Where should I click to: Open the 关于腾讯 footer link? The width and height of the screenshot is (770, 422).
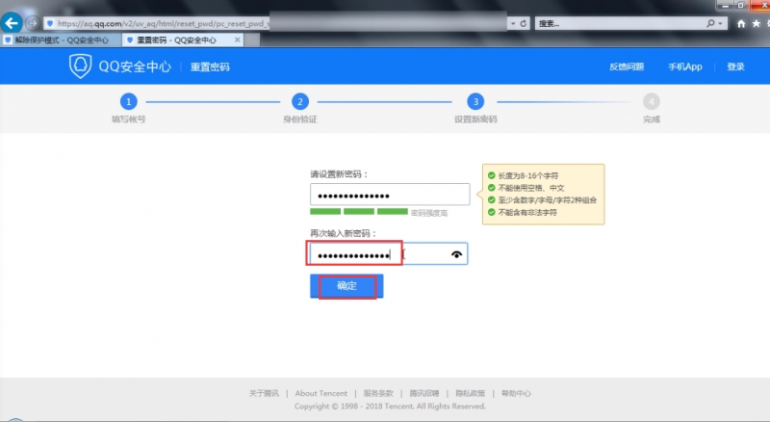(264, 393)
